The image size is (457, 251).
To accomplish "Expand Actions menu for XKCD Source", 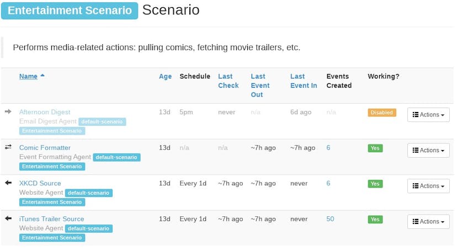I will pos(428,186).
